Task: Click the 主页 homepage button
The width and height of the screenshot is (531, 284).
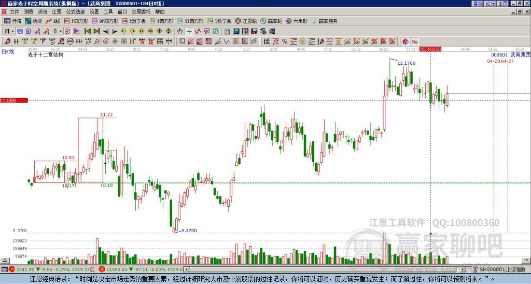Action: pos(502,4)
